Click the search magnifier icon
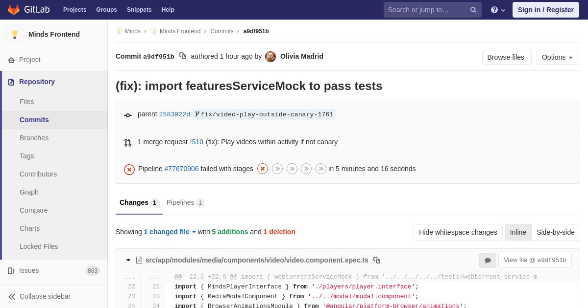Screen dimensions: 588x308 point(473,10)
